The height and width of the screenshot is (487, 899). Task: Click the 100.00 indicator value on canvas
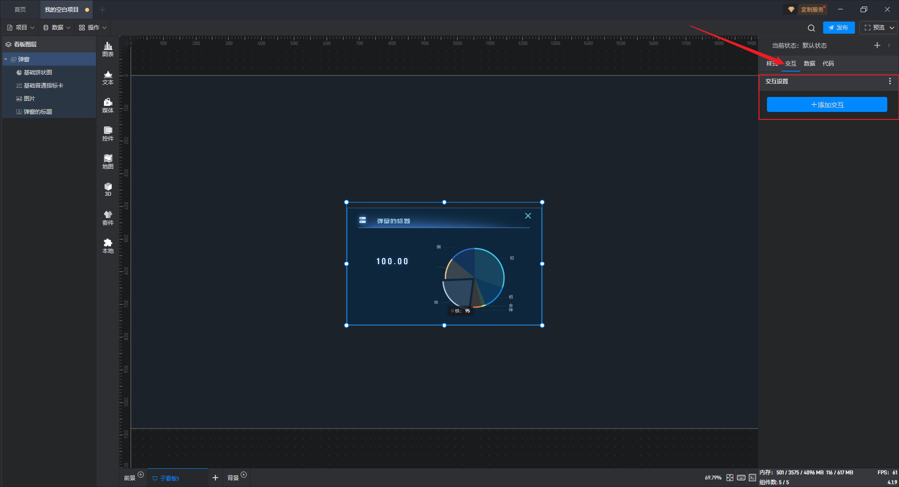392,261
